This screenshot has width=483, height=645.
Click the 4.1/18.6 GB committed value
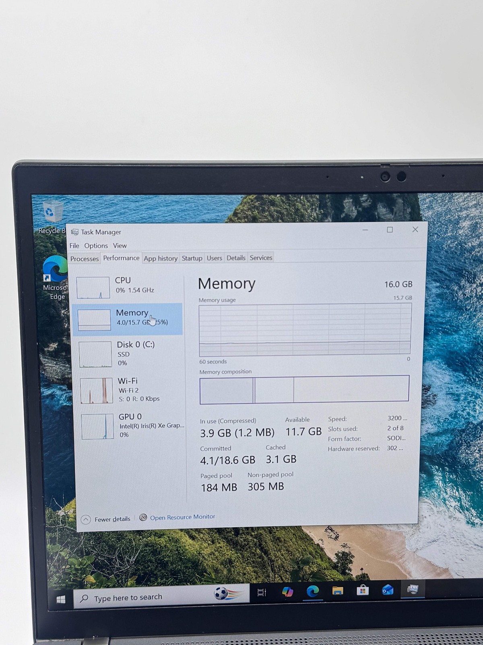227,460
